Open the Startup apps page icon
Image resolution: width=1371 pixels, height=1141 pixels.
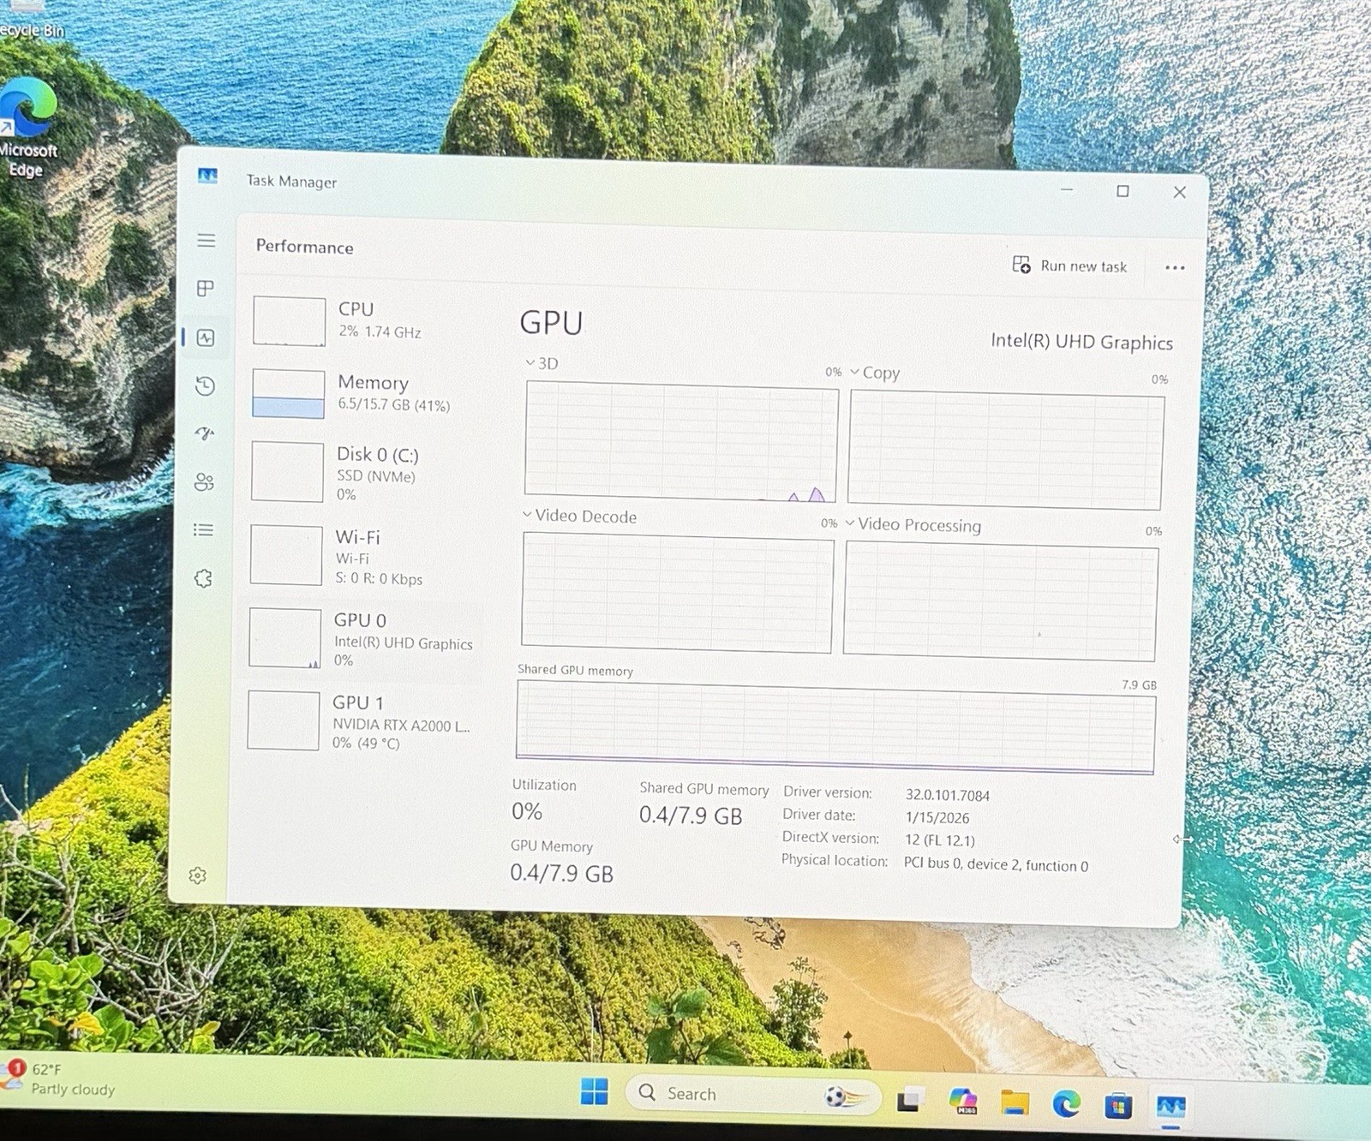click(204, 433)
